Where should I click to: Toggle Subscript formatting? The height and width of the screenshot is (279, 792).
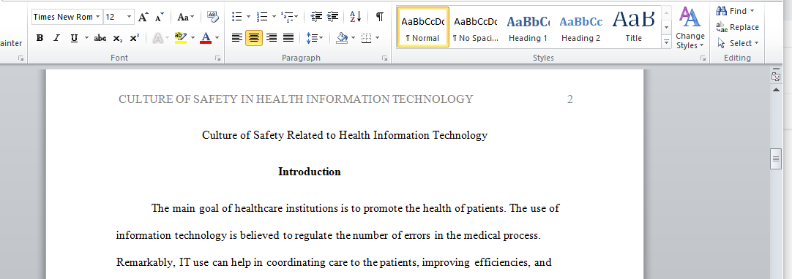click(x=117, y=38)
